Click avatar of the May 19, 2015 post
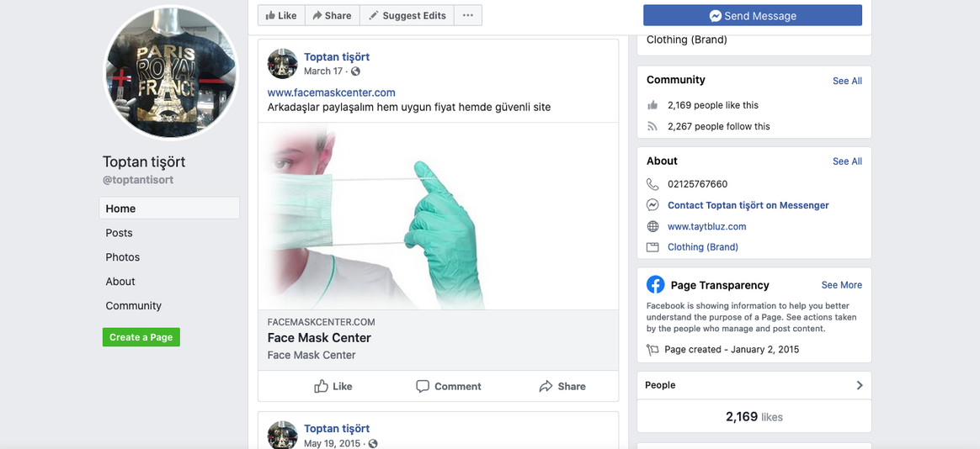Screen dimensions: 980x449 point(283,435)
